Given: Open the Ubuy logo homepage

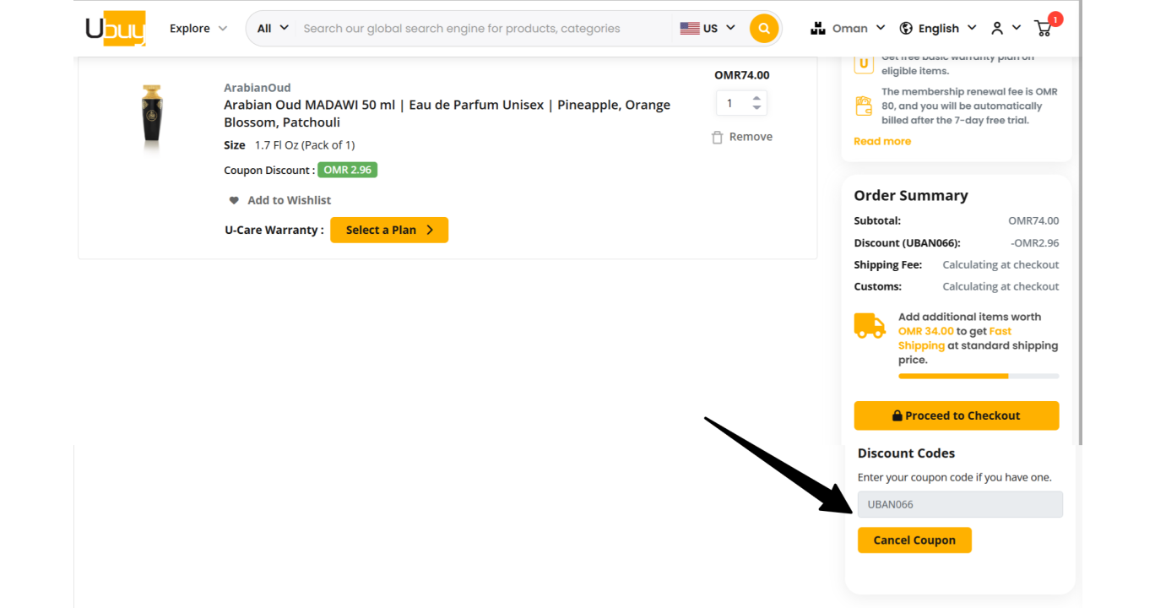Looking at the screenshot, I should click(x=116, y=28).
